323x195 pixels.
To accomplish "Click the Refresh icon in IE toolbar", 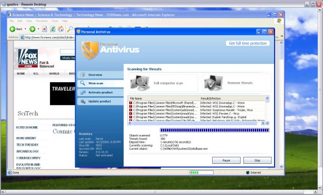I will click(x=53, y=29).
